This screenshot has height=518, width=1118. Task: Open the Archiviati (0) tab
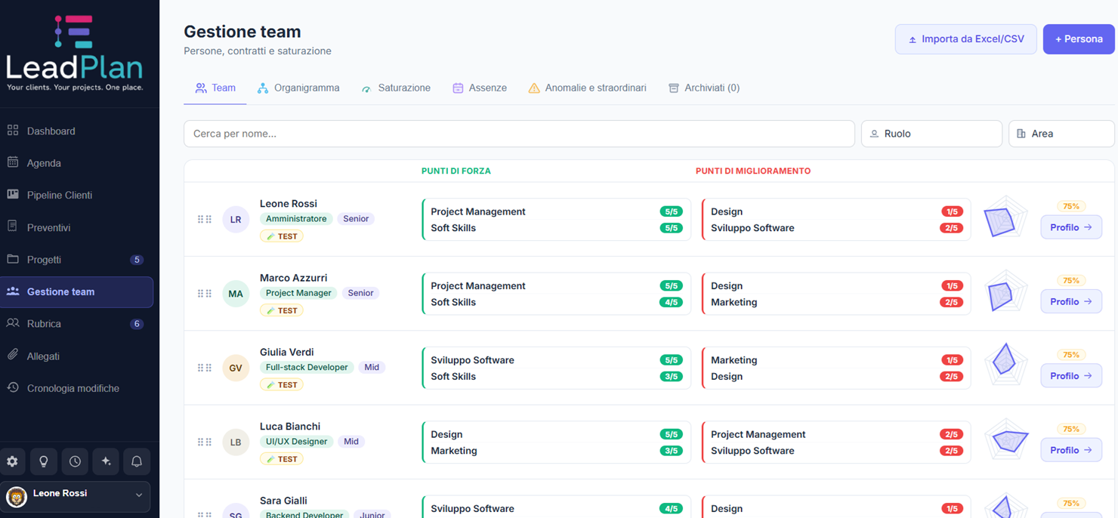tap(704, 88)
